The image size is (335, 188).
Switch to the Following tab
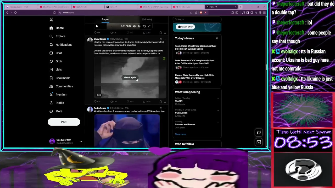[x=147, y=19]
